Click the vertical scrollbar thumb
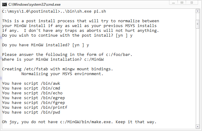The width and height of the screenshot is (202, 131). pyautogui.click(x=197, y=24)
